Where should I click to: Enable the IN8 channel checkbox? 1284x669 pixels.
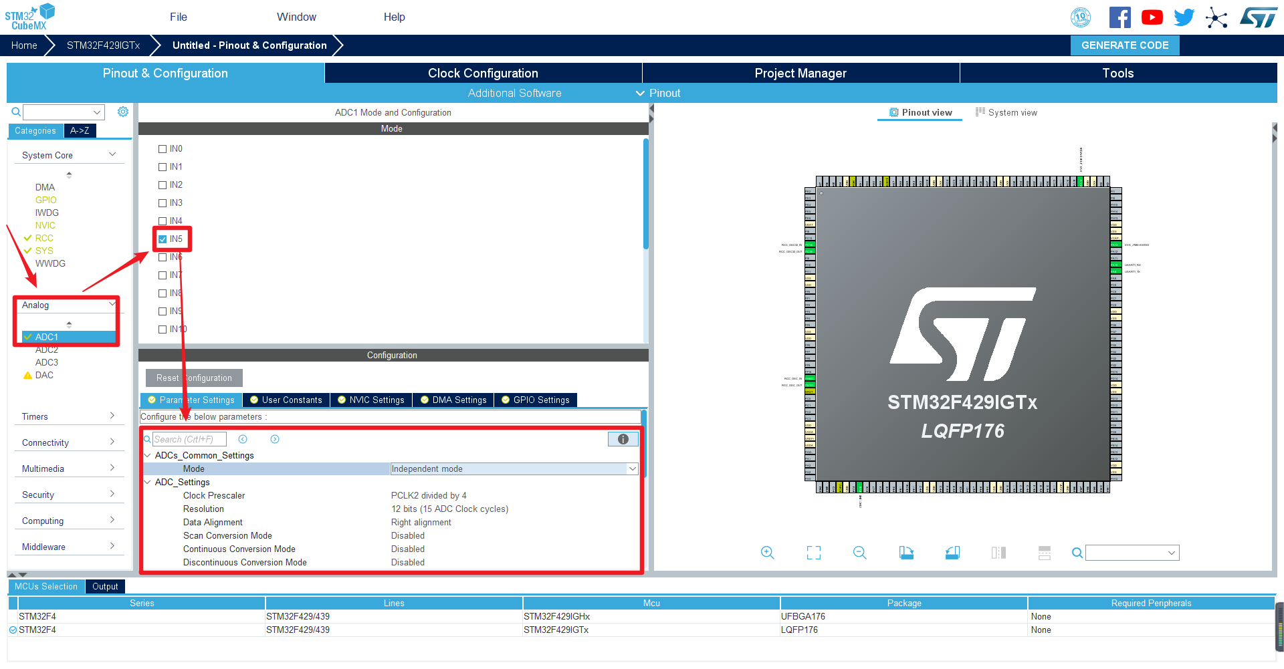tap(163, 293)
